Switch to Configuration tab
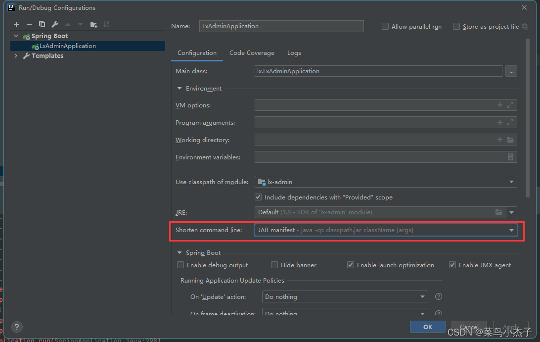 pyautogui.click(x=197, y=53)
